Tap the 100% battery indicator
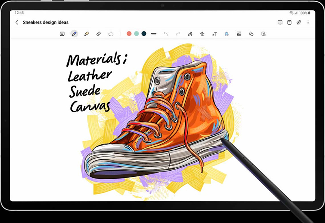This screenshot has width=325, height=223. click(304, 13)
